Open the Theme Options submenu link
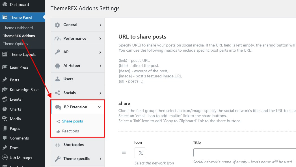Image resolution: width=296 pixels, height=167 pixels. coord(16,44)
